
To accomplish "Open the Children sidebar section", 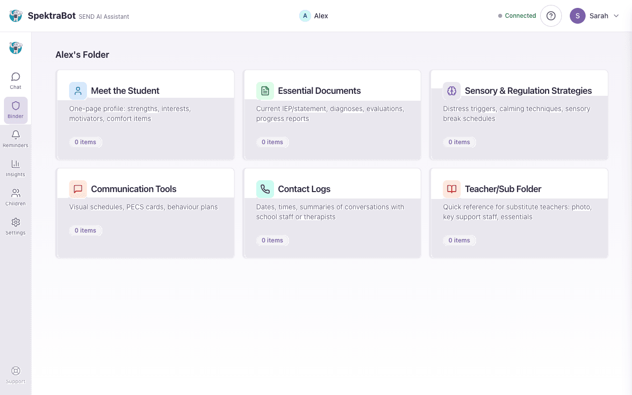I will tap(16, 197).
